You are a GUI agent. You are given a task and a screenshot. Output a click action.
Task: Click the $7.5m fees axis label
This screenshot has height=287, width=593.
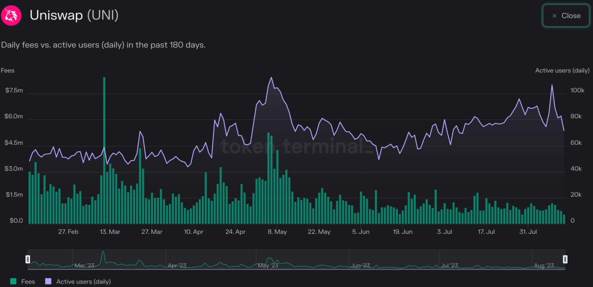tap(14, 91)
